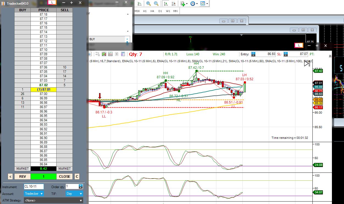This screenshot has height=204, width=344.
Task: Click sell cell 10 at price 87.06
Action: tap(65, 67)
